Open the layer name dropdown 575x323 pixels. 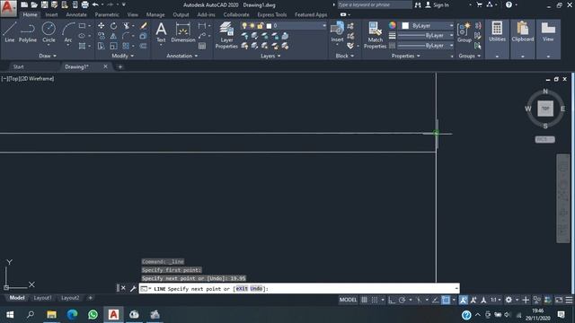pos(323,26)
